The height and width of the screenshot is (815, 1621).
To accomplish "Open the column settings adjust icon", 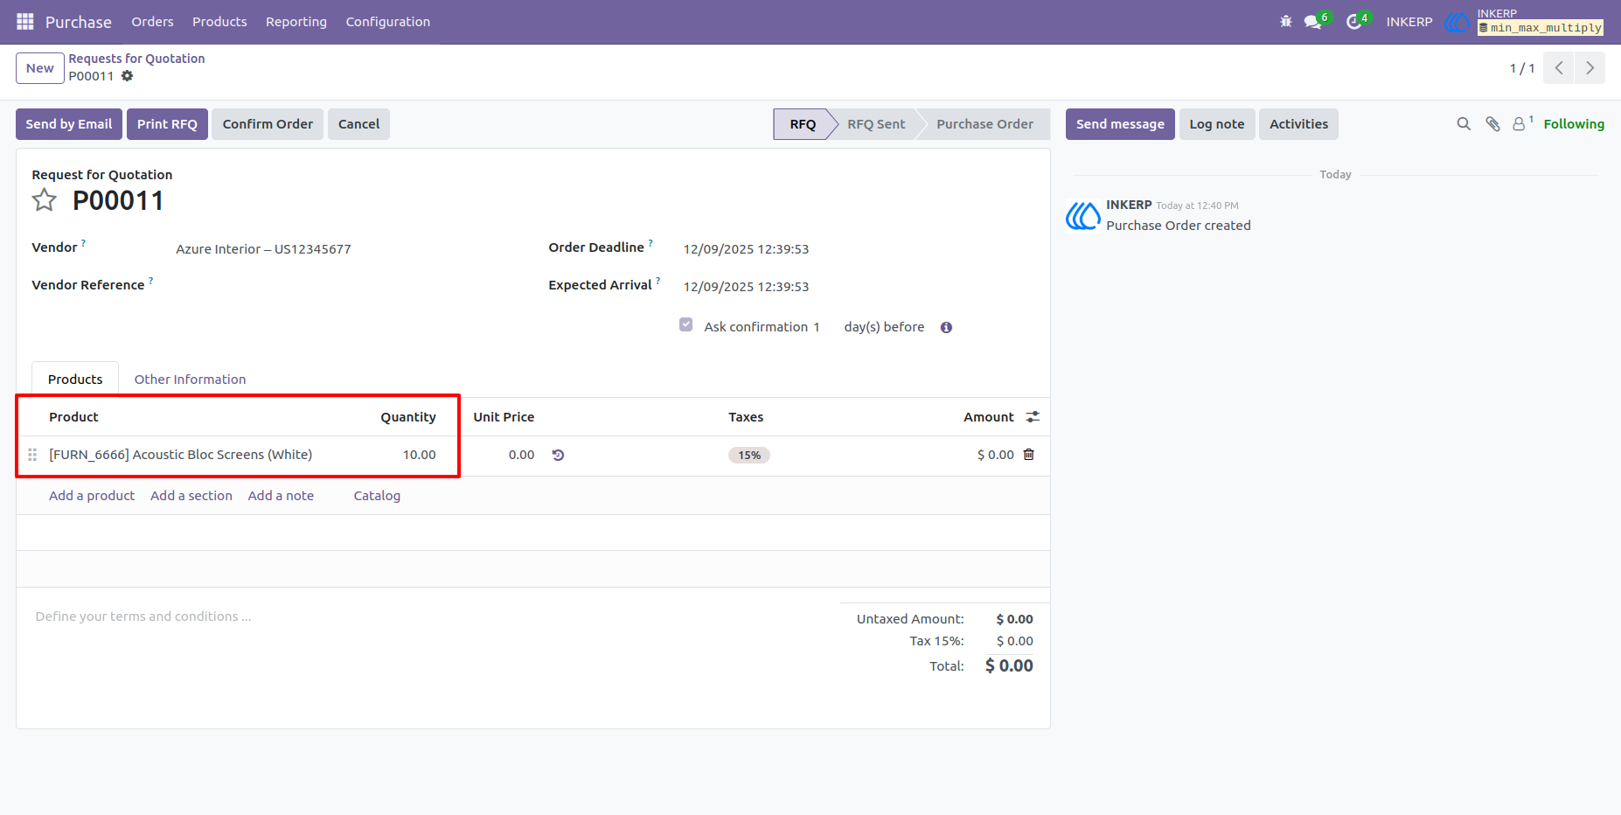I will tap(1033, 417).
